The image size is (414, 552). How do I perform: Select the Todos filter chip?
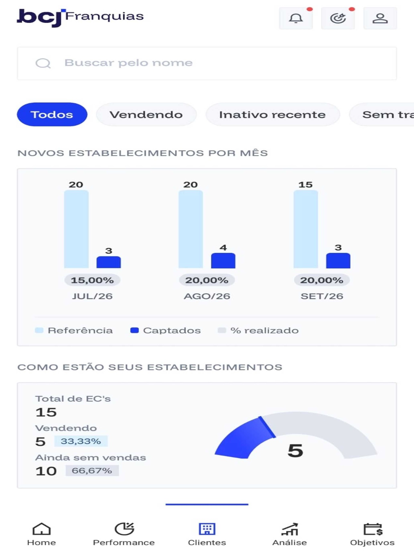(x=52, y=114)
